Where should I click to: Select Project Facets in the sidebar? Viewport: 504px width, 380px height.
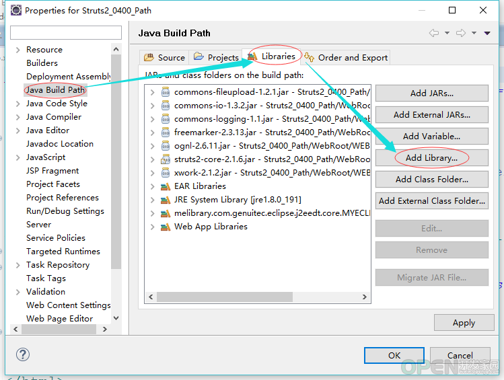[x=53, y=184]
